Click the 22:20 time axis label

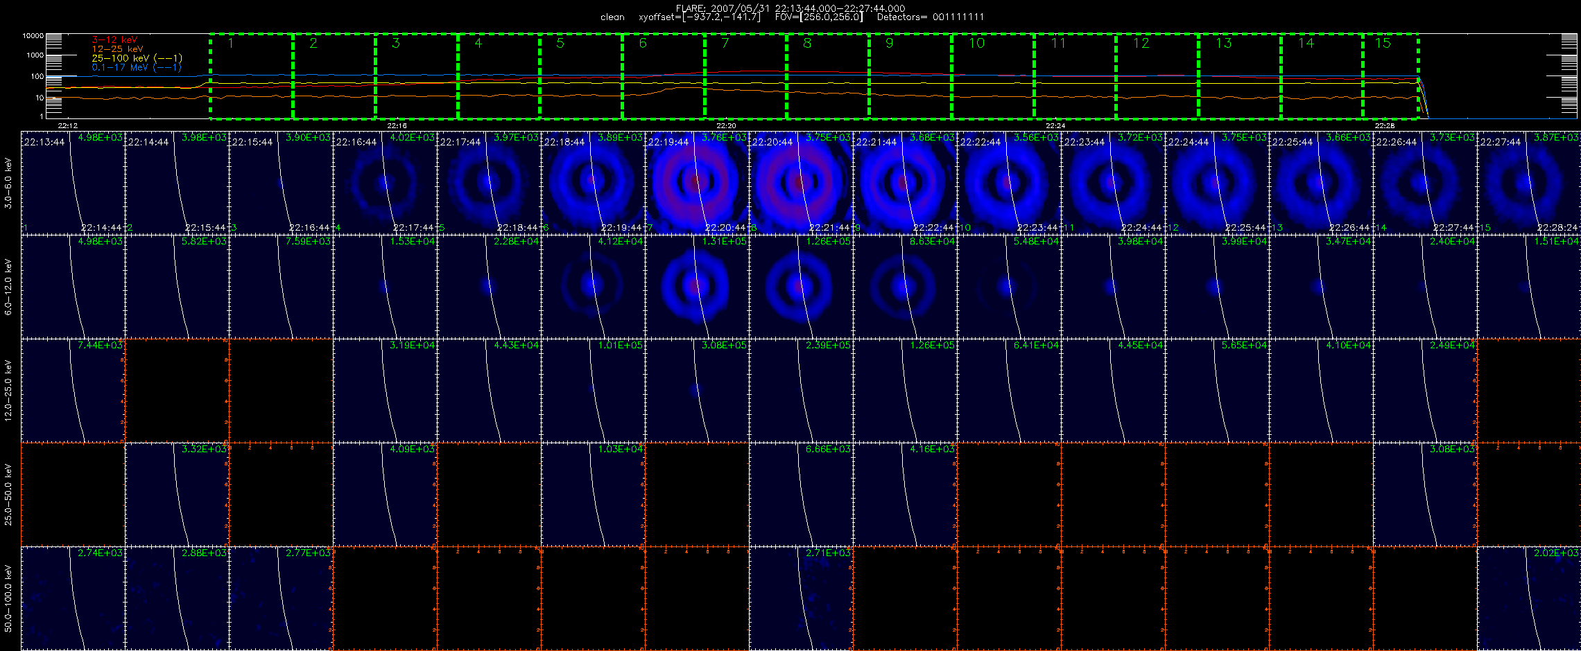click(x=726, y=126)
